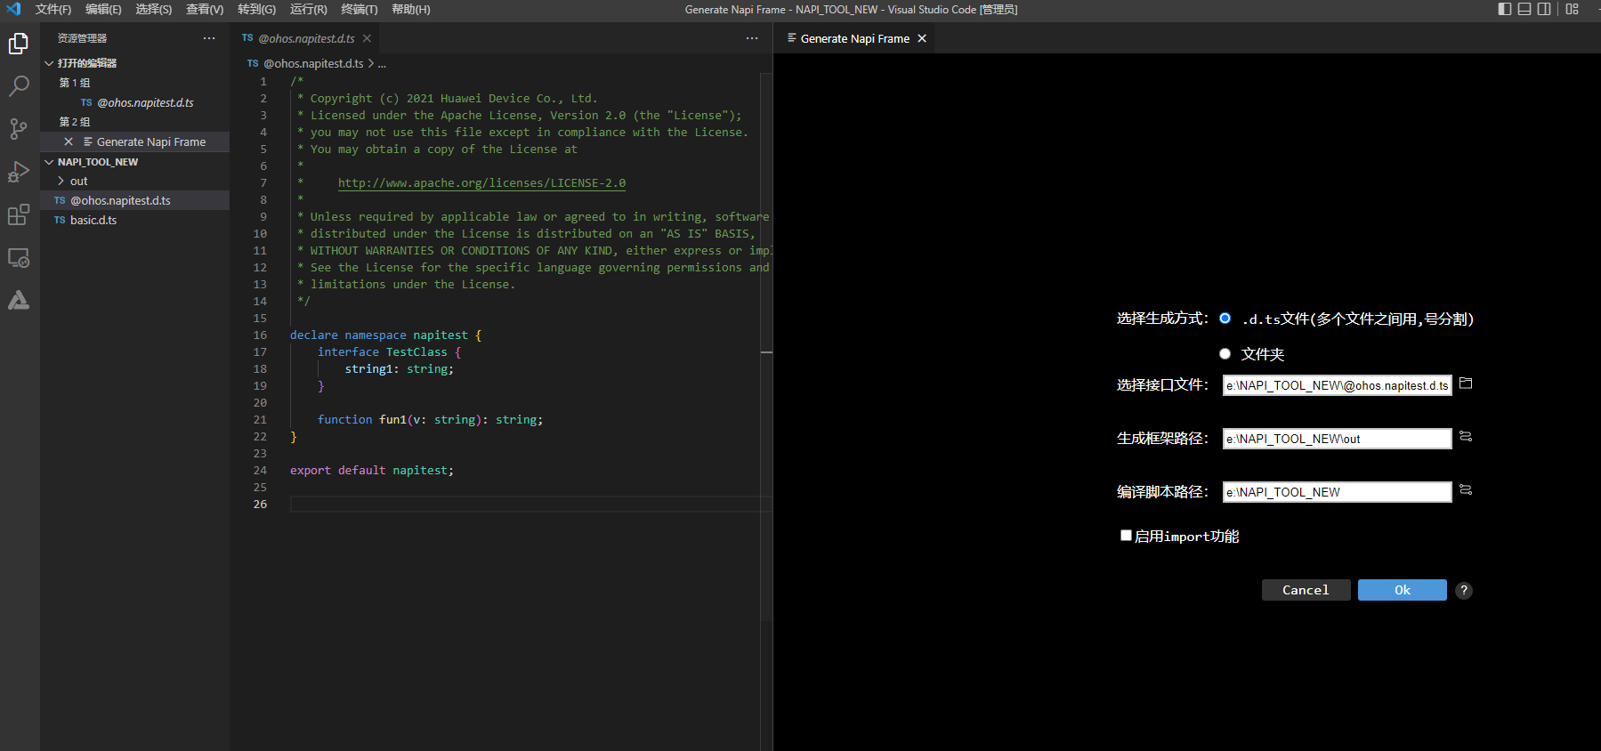Viewport: 1601px width, 751px height.
Task: Click the 'export default napitest' line
Action: pos(372,471)
